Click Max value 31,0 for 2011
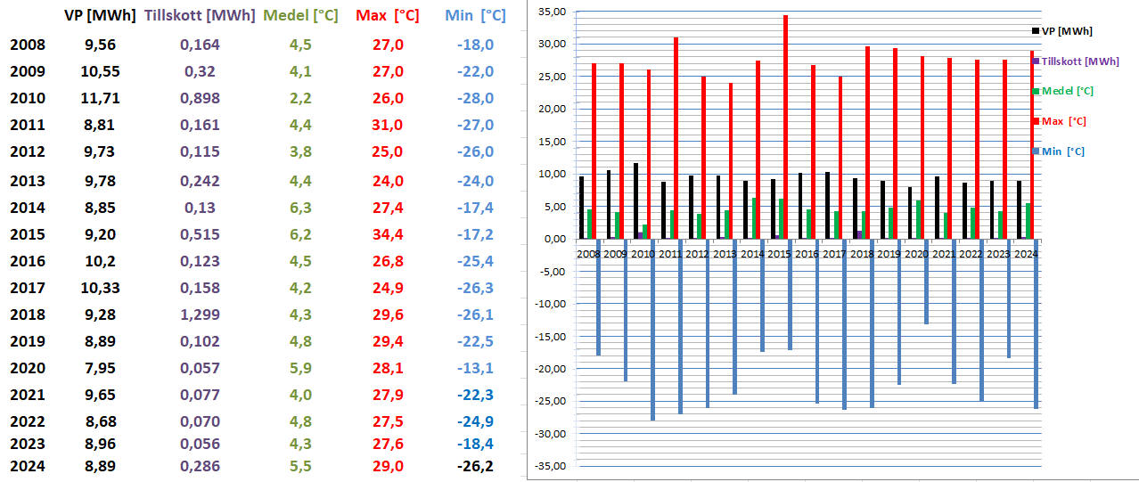Screen dimensions: 1139x482 click(388, 125)
